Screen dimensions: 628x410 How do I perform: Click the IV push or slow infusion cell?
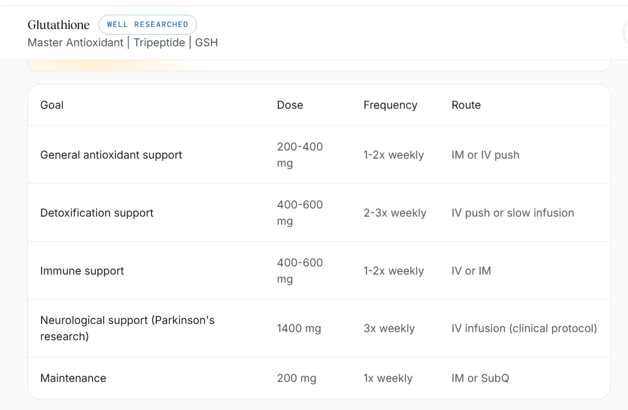point(513,213)
